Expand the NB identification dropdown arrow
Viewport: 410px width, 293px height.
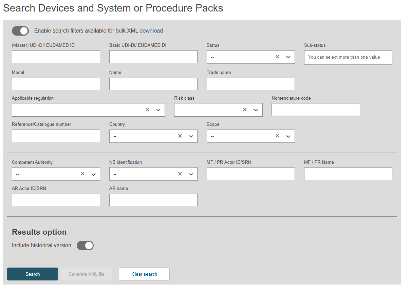point(191,174)
